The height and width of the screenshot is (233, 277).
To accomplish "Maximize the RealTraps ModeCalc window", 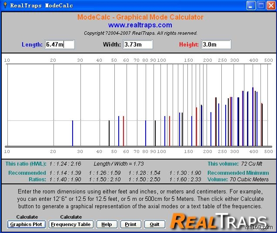I will point(260,6).
